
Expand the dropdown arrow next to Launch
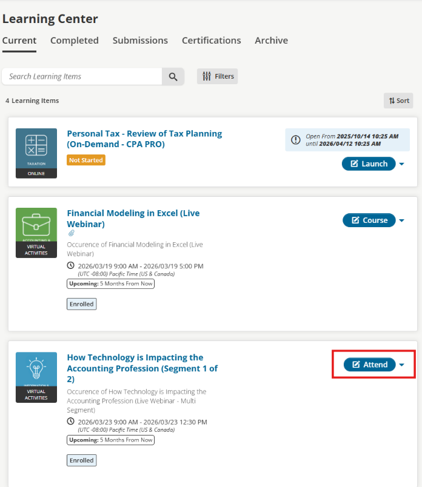(402, 164)
